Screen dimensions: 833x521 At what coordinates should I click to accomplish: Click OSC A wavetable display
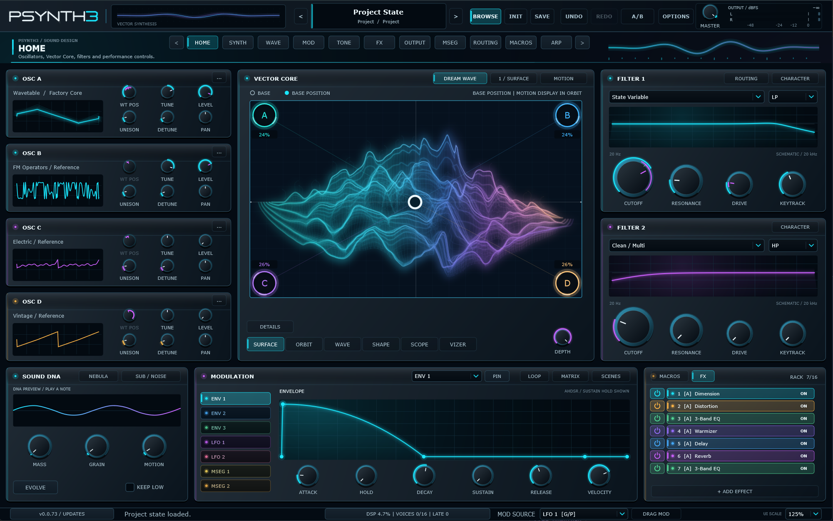(58, 116)
